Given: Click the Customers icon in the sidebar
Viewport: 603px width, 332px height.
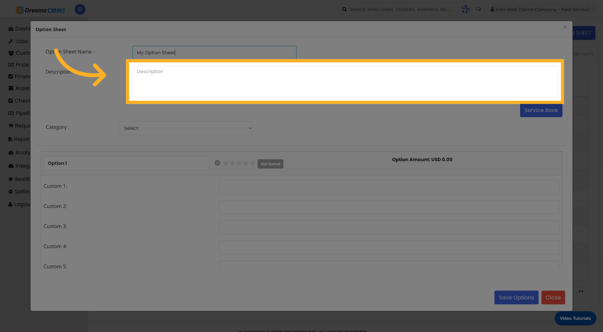Looking at the screenshot, I should pos(11,53).
